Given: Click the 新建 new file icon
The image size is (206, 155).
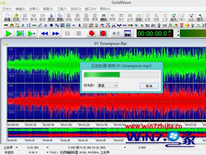Looking at the screenshot, I should click(x=7, y=17).
